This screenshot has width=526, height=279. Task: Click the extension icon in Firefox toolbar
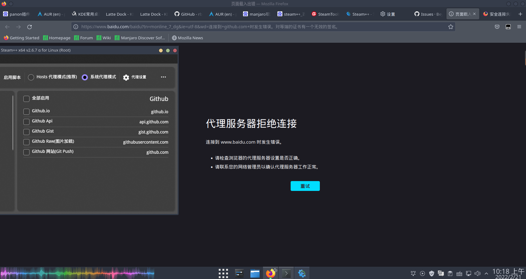(508, 27)
